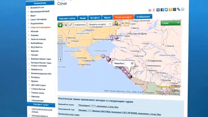Open Москва in sidebar
Viewport: 208px width, 117px height.
(x=34, y=55)
